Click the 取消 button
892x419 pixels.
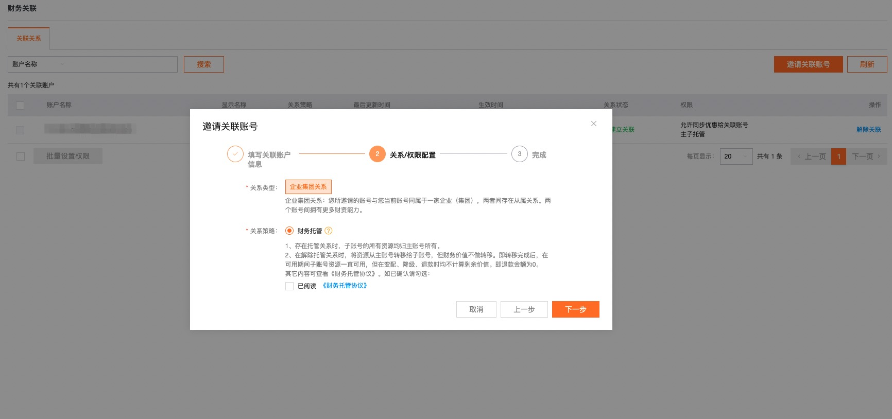[476, 309]
